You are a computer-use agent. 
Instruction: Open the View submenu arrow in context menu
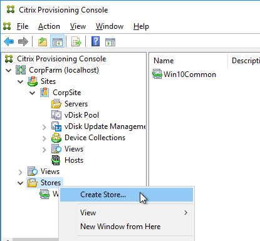click(x=186, y=213)
